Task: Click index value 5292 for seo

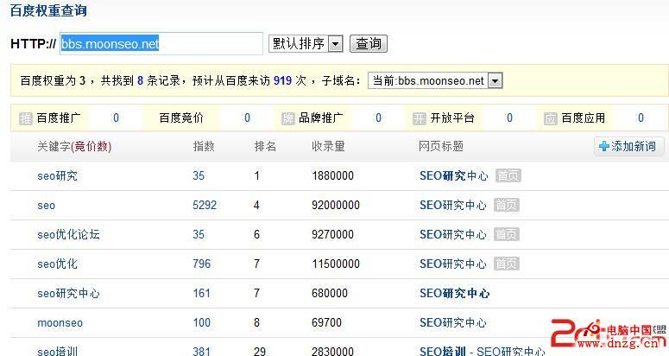Action: pos(205,206)
